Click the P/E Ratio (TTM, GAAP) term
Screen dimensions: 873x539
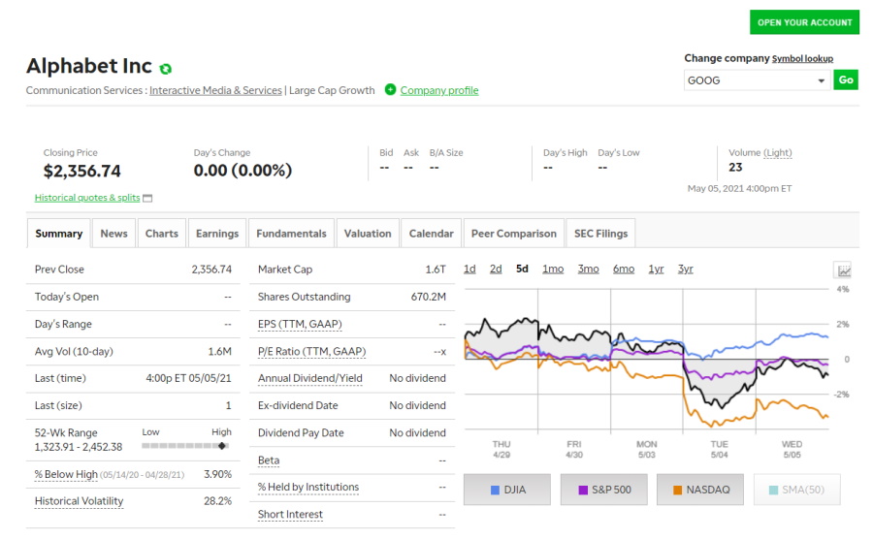tap(311, 352)
